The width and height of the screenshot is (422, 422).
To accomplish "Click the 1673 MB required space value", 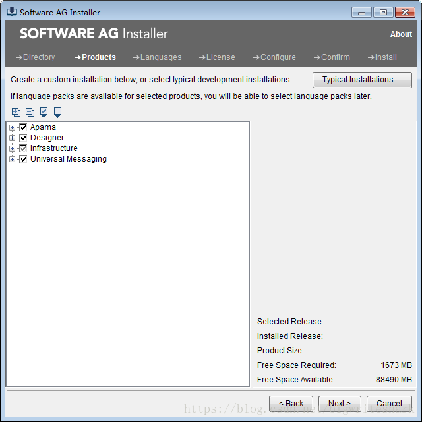I will point(396,365).
